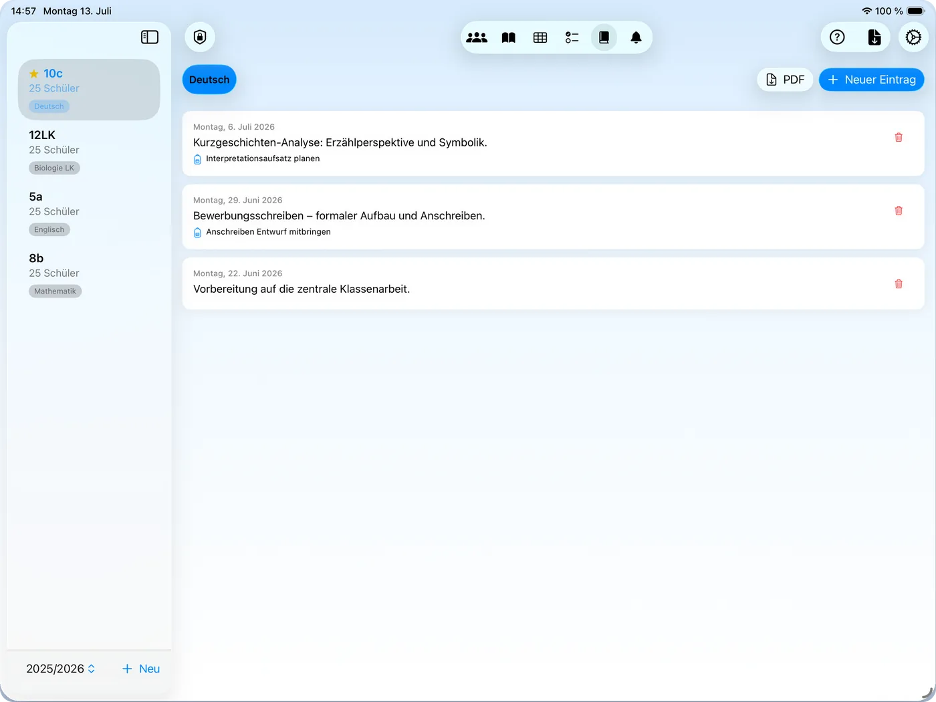Viewport: 936px width, 702px height.
Task: Click the document import icon
Action: tap(874, 37)
